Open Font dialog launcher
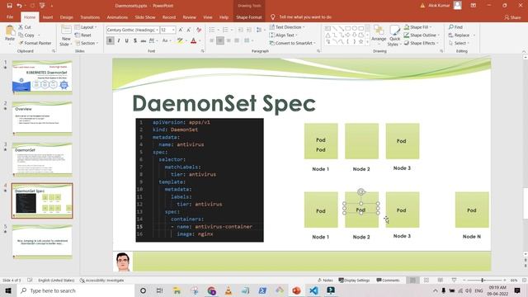 (202, 51)
